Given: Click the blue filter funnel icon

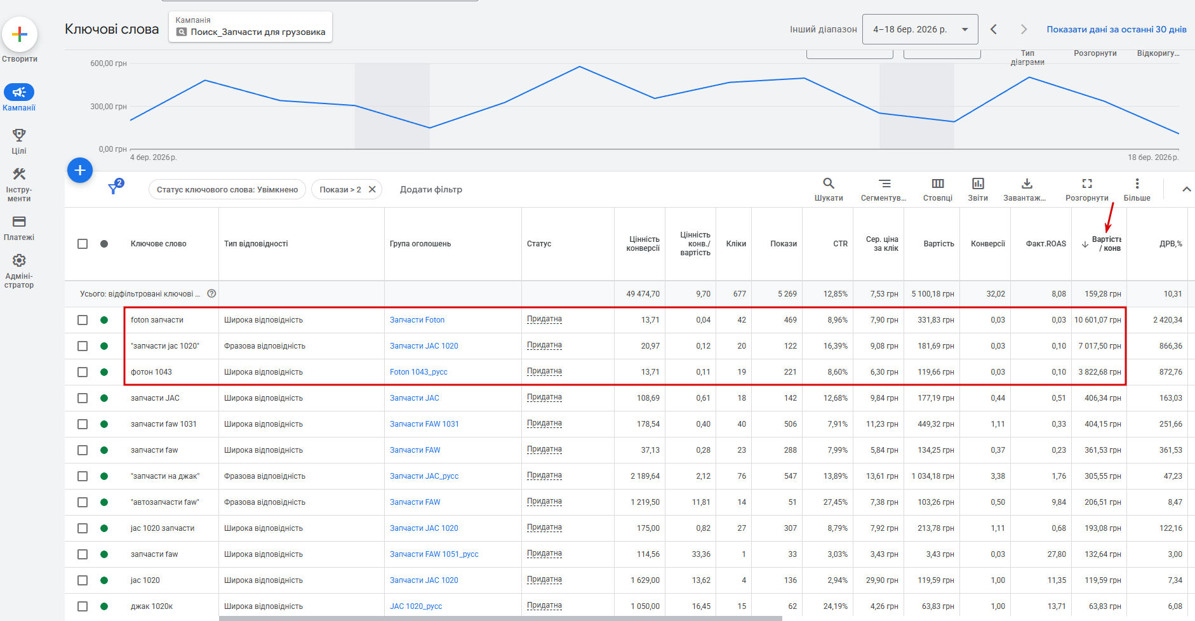Looking at the screenshot, I should pyautogui.click(x=114, y=189).
